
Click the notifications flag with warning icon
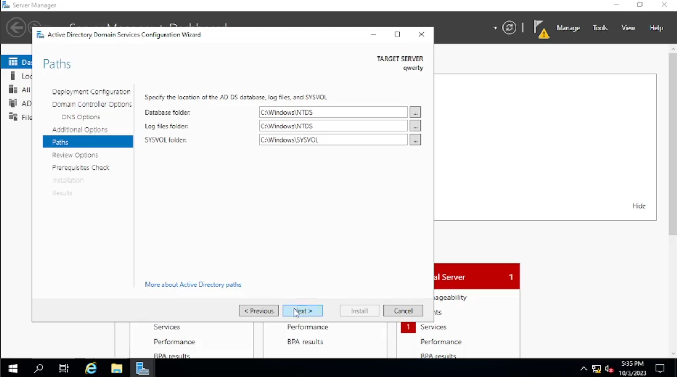[541, 29]
